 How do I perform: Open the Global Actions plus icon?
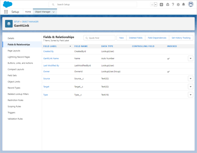(x=161, y=4)
